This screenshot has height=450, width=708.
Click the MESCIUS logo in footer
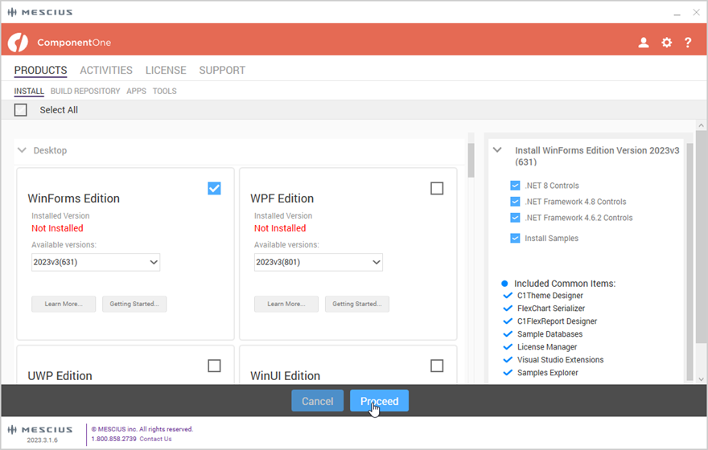click(x=42, y=429)
